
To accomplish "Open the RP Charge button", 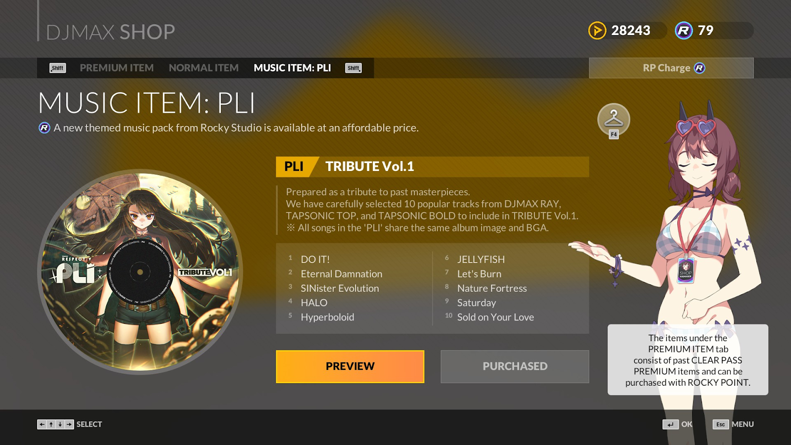I will point(671,68).
